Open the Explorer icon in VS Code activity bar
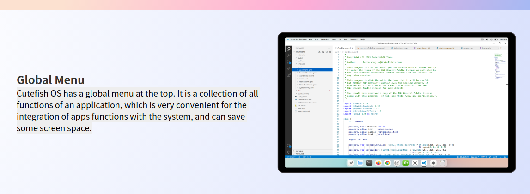 (289, 48)
